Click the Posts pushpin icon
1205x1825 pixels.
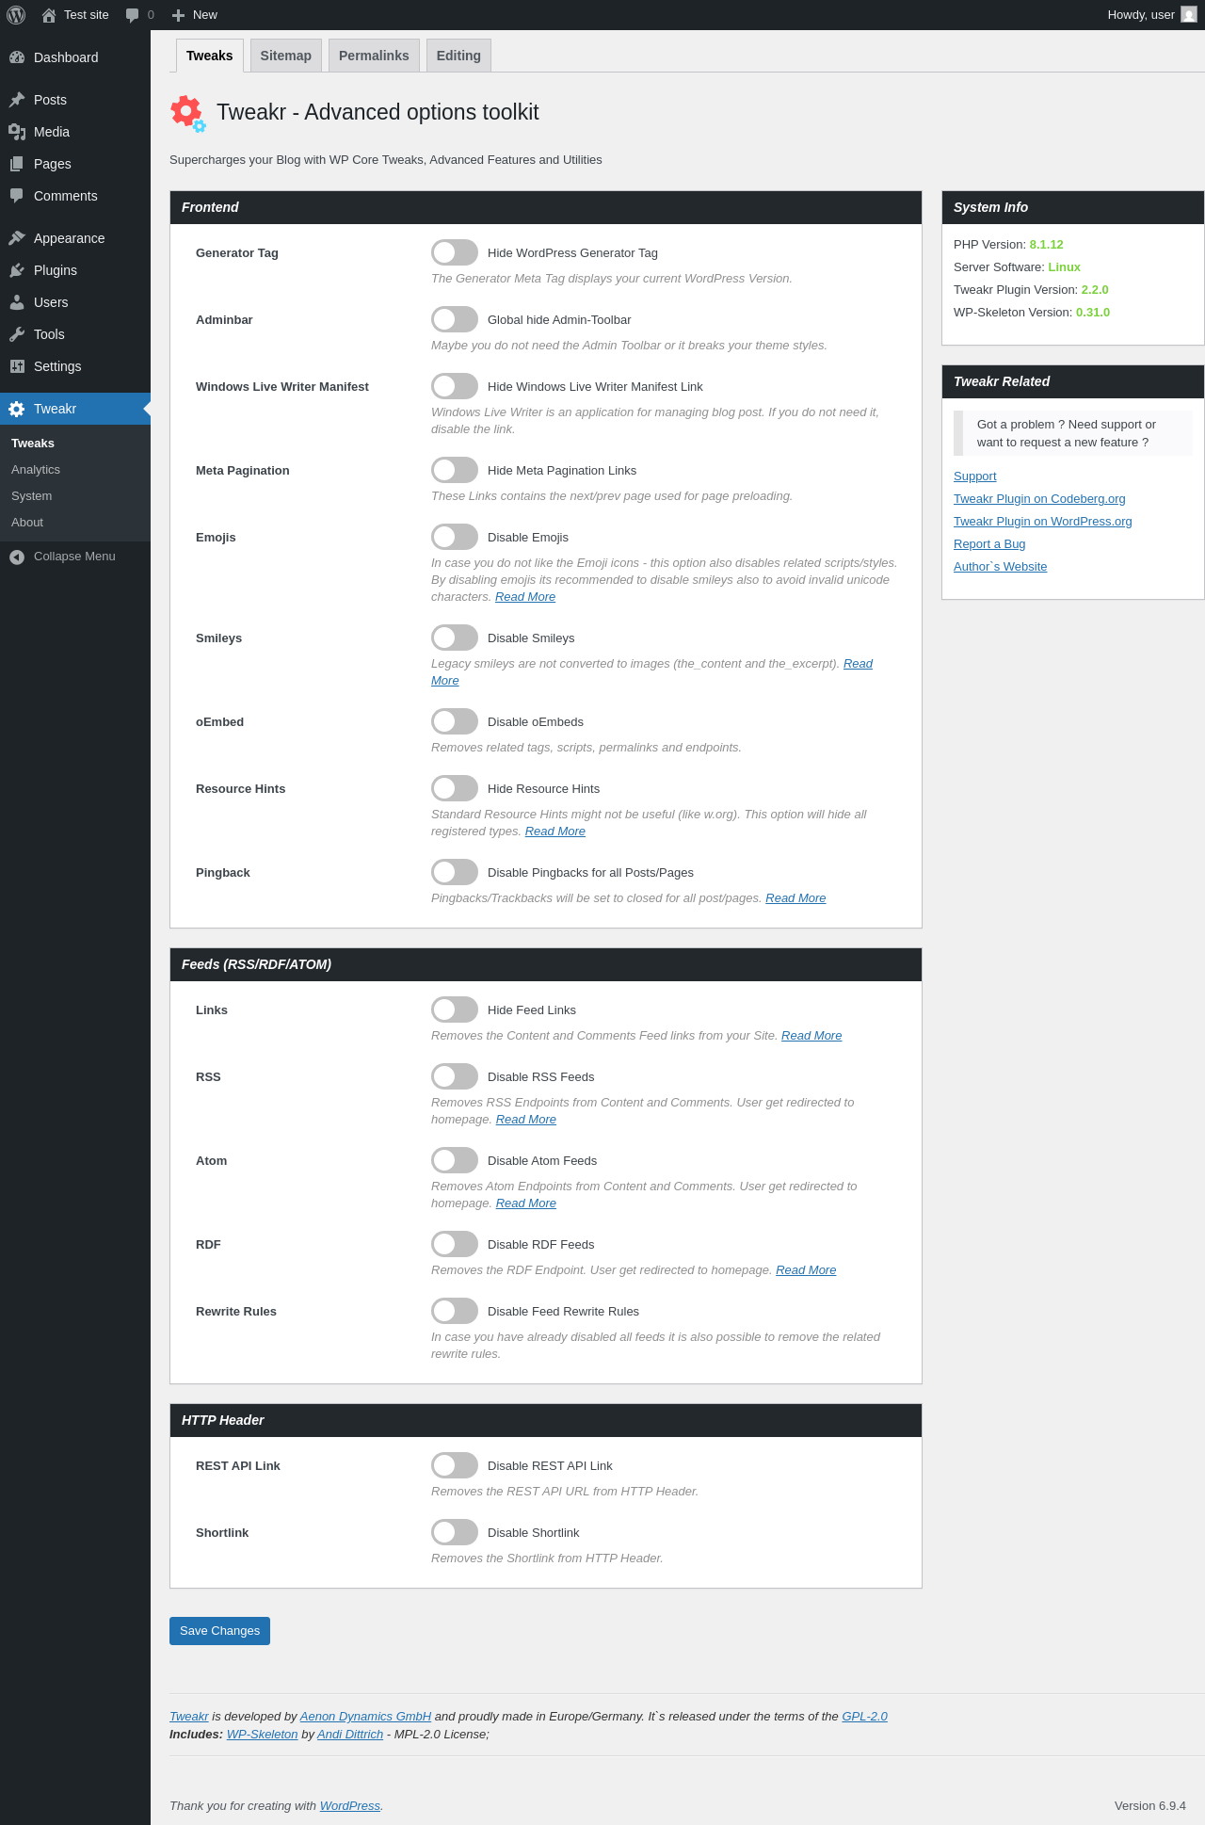tap(17, 100)
